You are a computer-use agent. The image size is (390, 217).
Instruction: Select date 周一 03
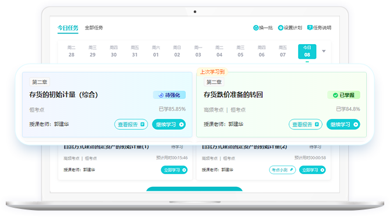tap(198, 51)
